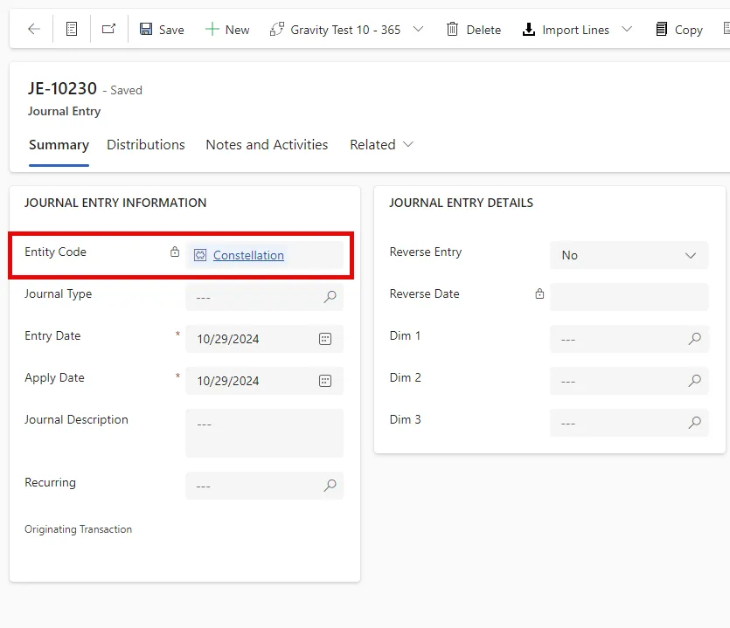The height and width of the screenshot is (628, 730).
Task: Save the journal entry
Action: 162,30
